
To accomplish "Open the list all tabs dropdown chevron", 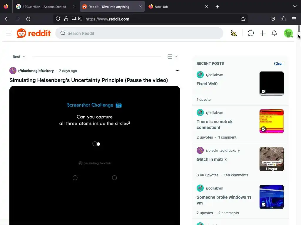I will pos(295,6).
